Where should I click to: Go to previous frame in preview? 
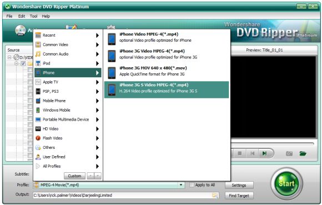[x=253, y=153]
